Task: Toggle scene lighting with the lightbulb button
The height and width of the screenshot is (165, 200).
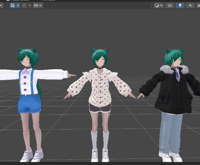Action: tap(180, 6)
